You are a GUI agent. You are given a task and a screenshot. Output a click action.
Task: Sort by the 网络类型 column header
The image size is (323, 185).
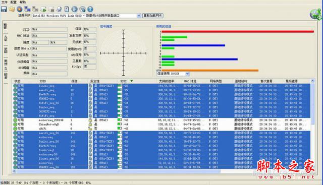(x=216, y=81)
